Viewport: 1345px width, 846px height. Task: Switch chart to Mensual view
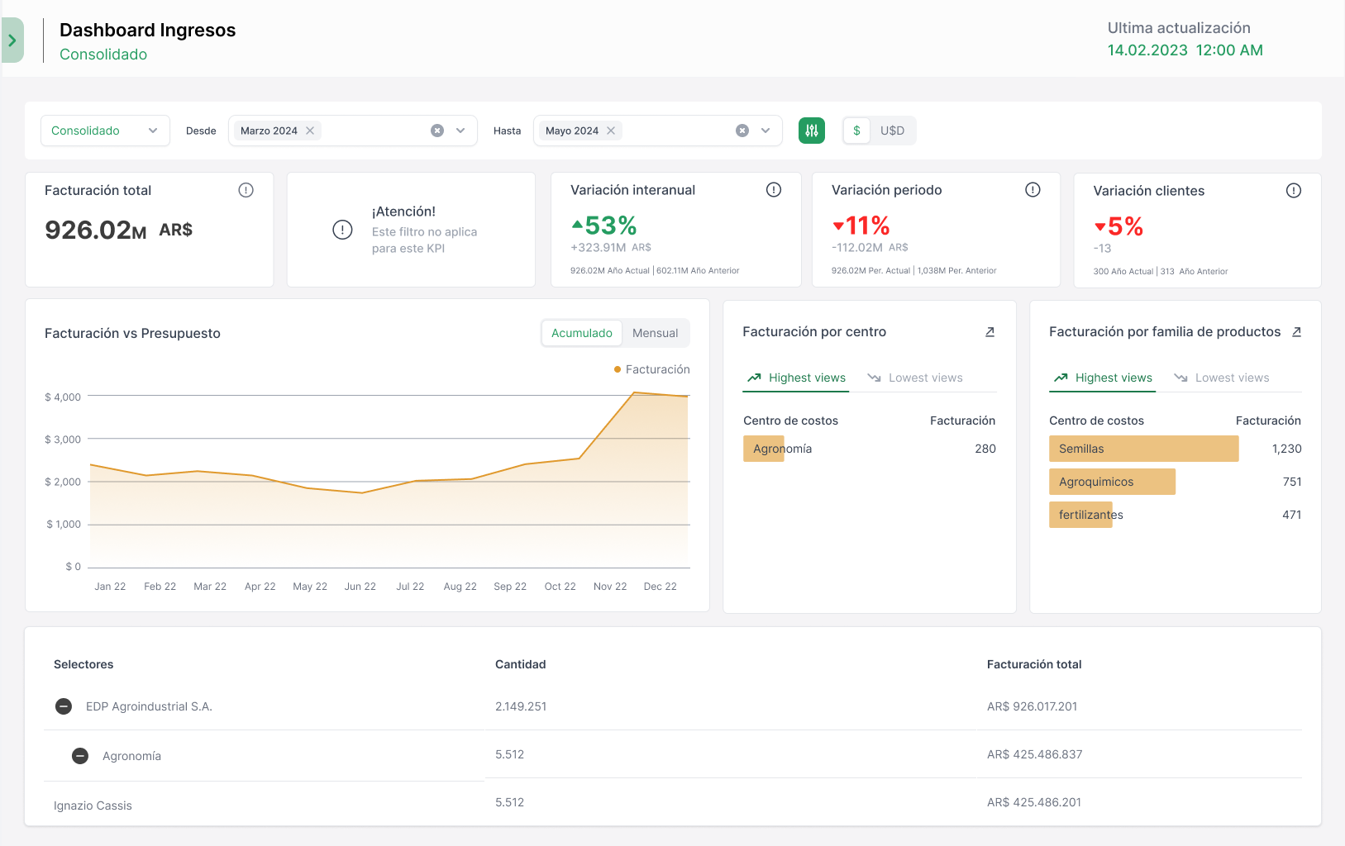(655, 333)
